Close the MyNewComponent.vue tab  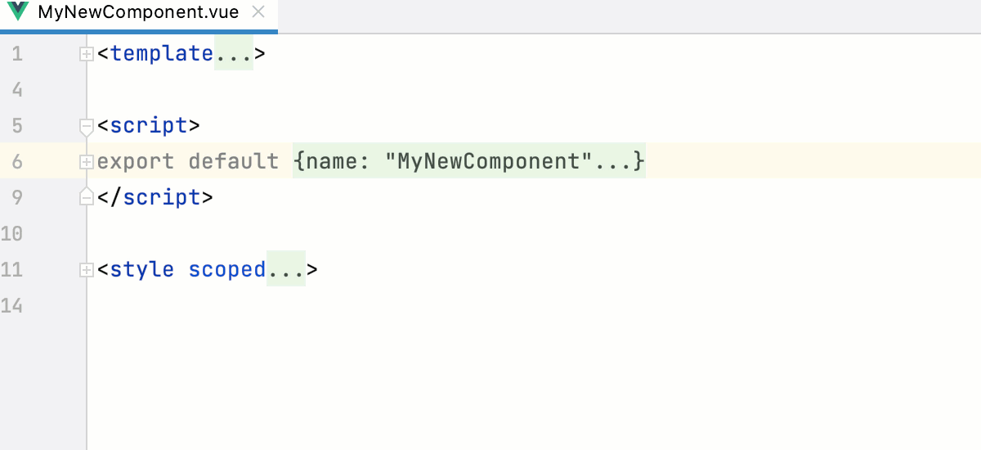coord(258,13)
